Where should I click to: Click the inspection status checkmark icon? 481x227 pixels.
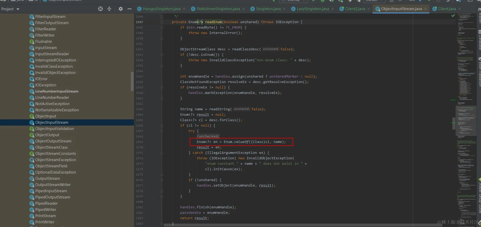(x=453, y=16)
